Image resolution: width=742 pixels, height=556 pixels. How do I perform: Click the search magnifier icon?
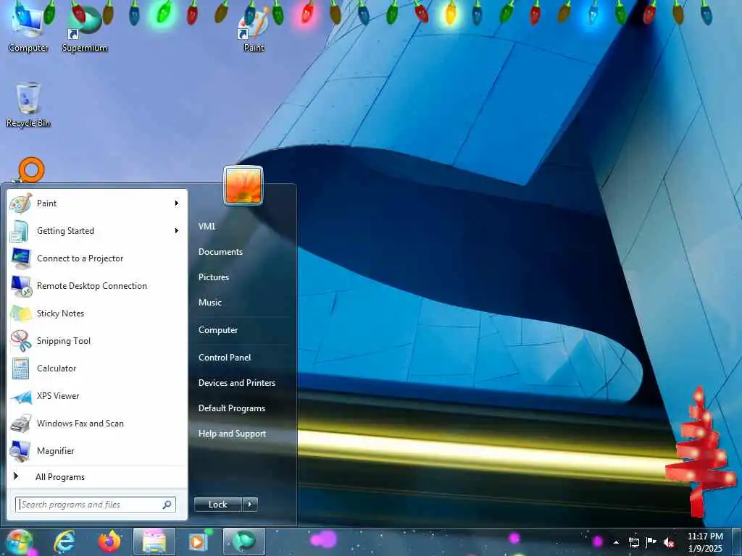point(167,505)
